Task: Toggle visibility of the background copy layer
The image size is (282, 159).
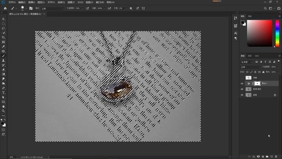Action: (242, 89)
